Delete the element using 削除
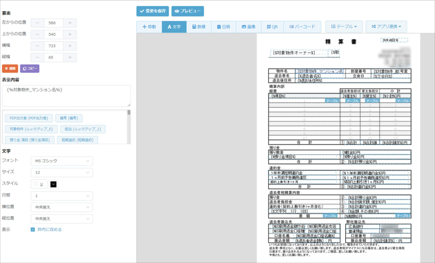This screenshot has width=435, height=263. tap(10, 68)
